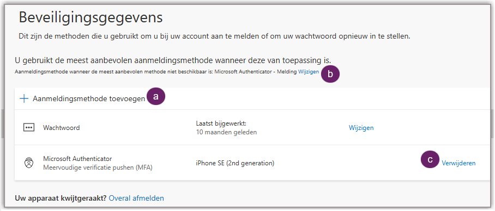Viewport: 495px width, 211px height.
Task: Open the Overal afmelden link
Action: tap(136, 198)
